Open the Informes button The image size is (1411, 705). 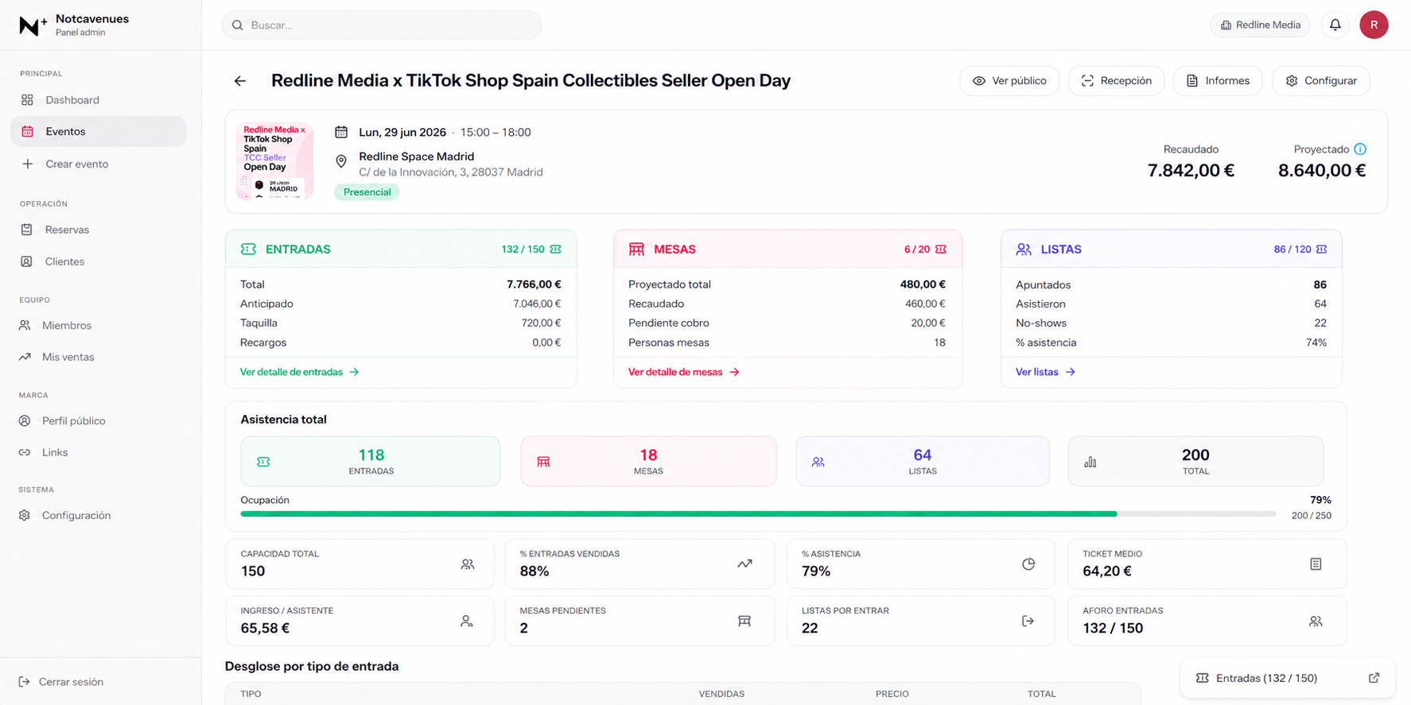(1218, 81)
